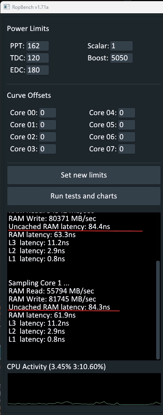Click the Boost frequency field
Viewport: 163px width, 415px height.
coord(121,58)
